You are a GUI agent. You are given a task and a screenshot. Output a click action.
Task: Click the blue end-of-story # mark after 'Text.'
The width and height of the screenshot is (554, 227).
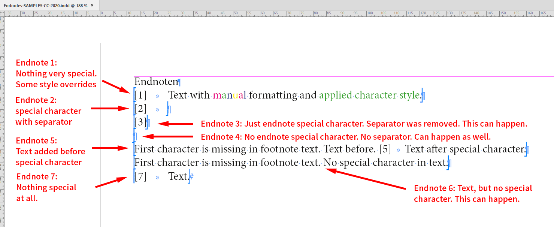click(x=191, y=176)
